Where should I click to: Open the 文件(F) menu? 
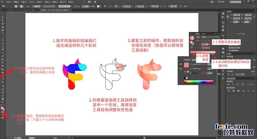click(x=9, y=2)
